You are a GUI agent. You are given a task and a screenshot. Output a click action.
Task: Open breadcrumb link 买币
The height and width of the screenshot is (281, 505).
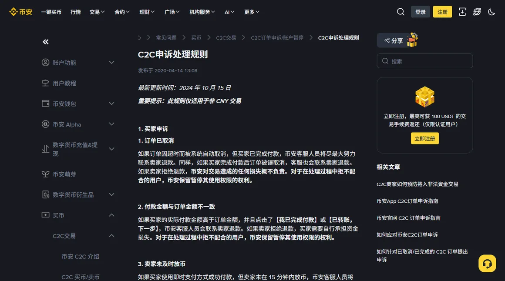(x=196, y=38)
